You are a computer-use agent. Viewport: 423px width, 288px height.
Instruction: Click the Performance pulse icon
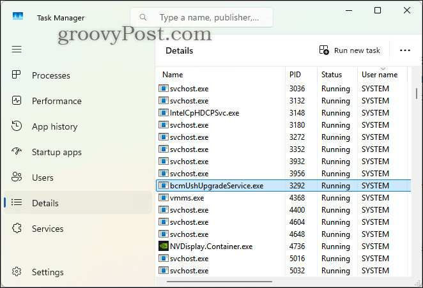point(17,100)
